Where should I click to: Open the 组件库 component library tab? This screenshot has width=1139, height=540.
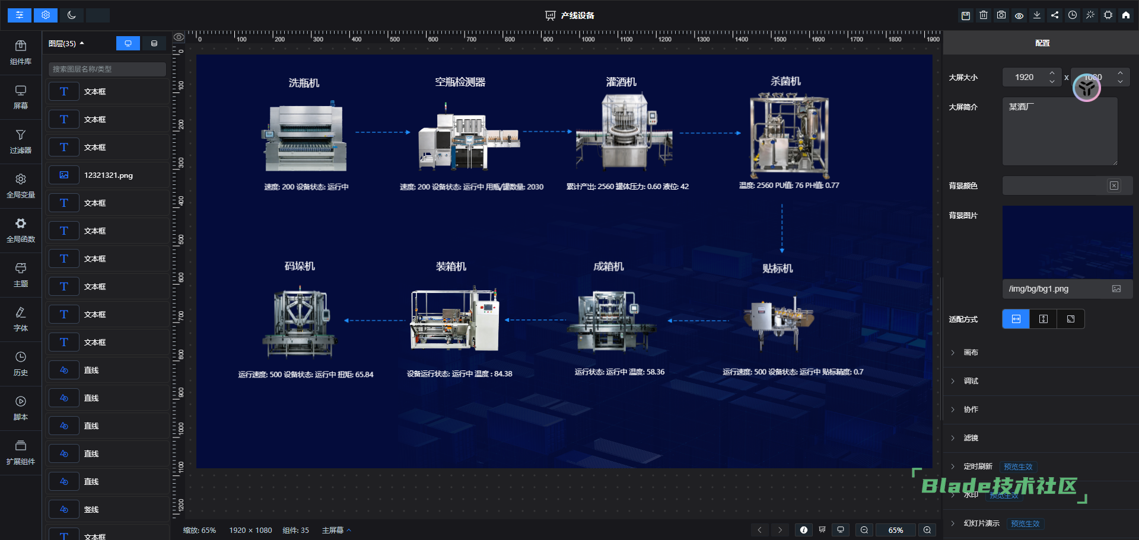click(x=21, y=53)
